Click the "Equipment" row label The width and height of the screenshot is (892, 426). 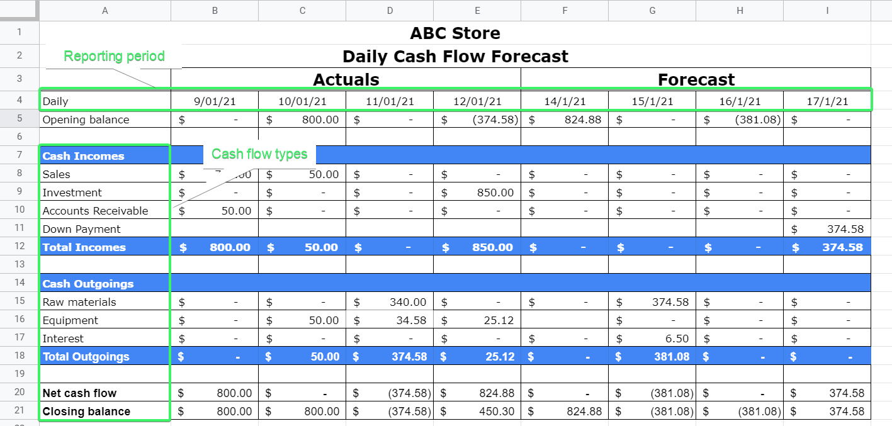point(70,320)
